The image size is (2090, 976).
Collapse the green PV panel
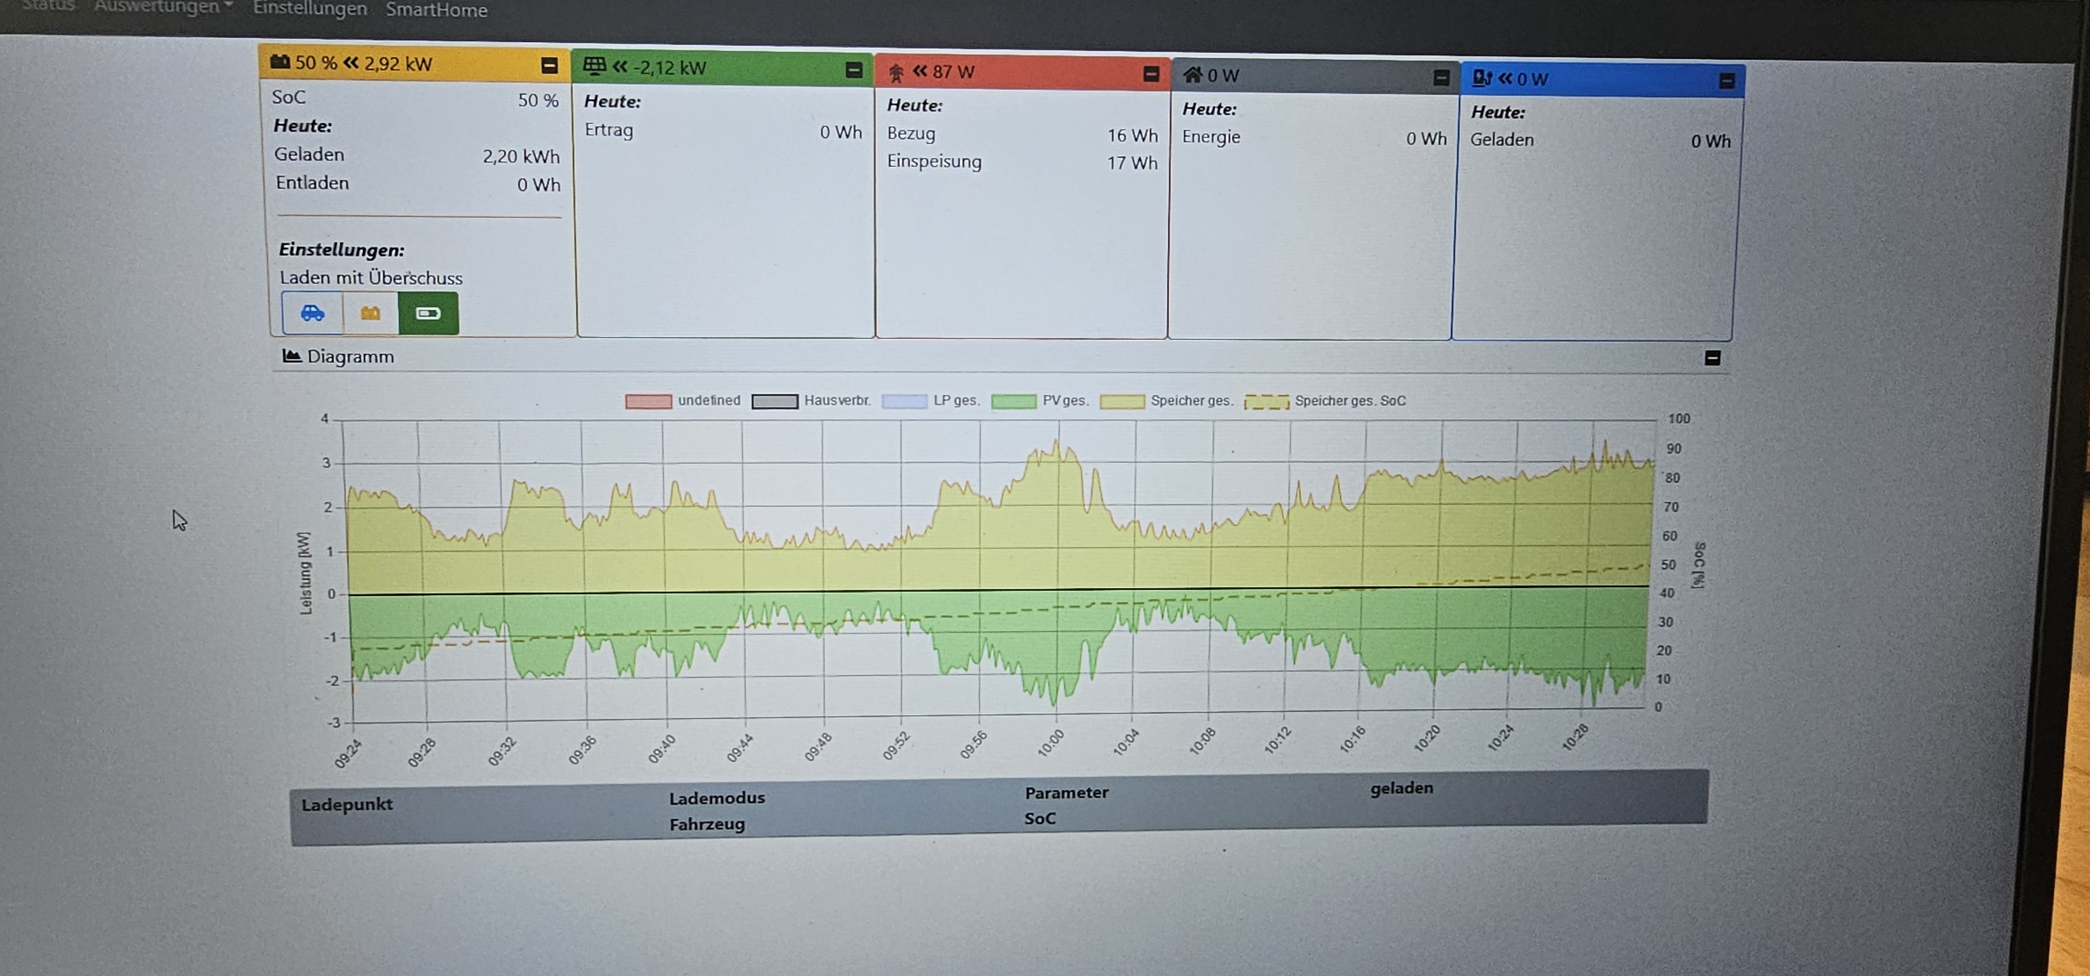854,70
